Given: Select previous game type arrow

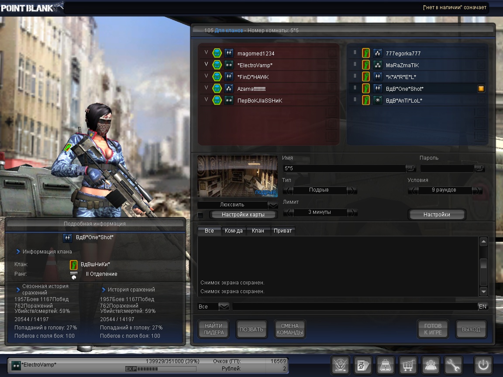Looking at the screenshot, I should pos(288,190).
